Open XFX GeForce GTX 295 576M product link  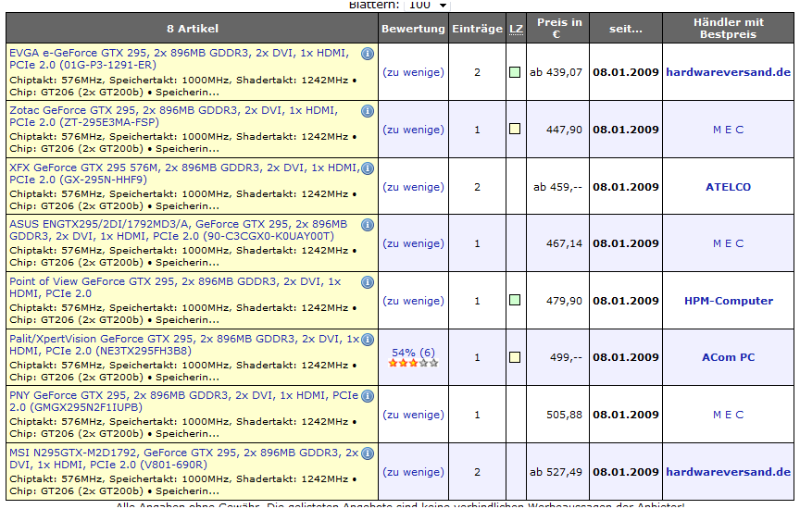(x=184, y=173)
